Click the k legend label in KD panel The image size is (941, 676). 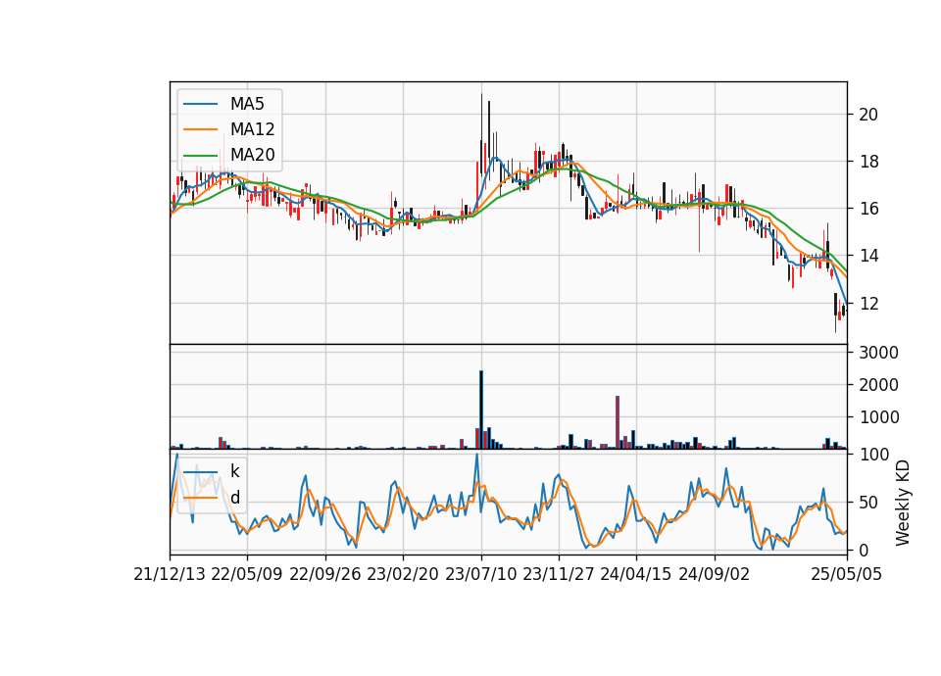pyautogui.click(x=234, y=471)
